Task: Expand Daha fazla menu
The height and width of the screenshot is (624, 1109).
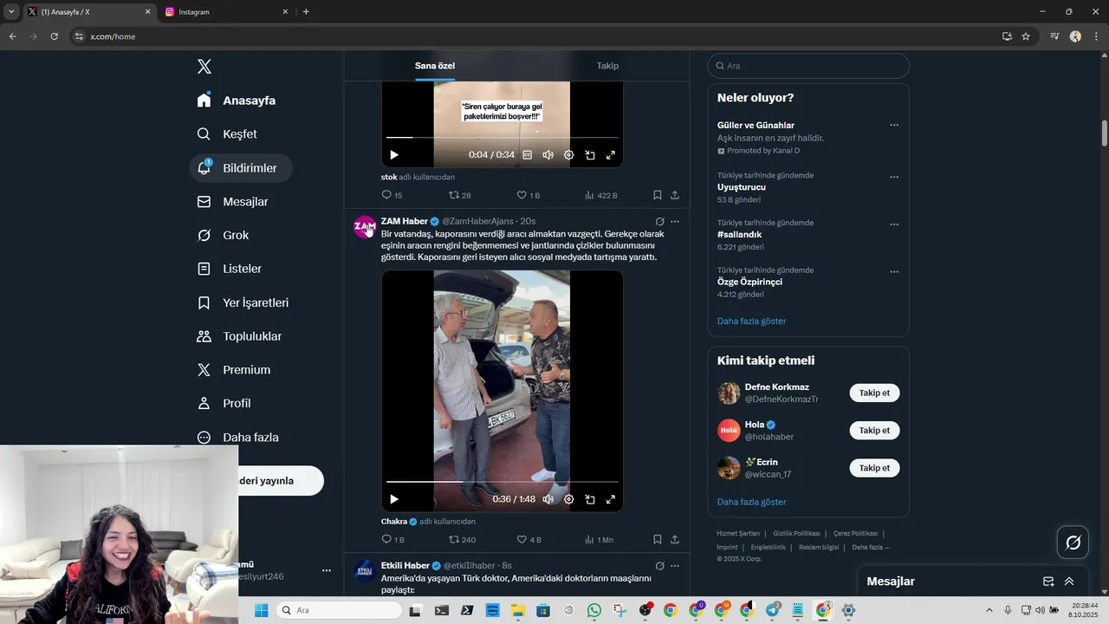Action: 238,438
